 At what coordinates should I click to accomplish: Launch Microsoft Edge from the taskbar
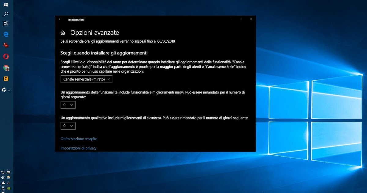pos(6,34)
